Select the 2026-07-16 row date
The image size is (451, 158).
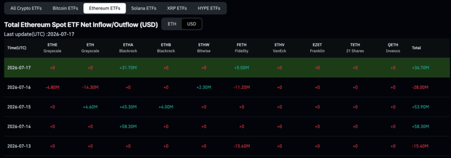(19, 87)
